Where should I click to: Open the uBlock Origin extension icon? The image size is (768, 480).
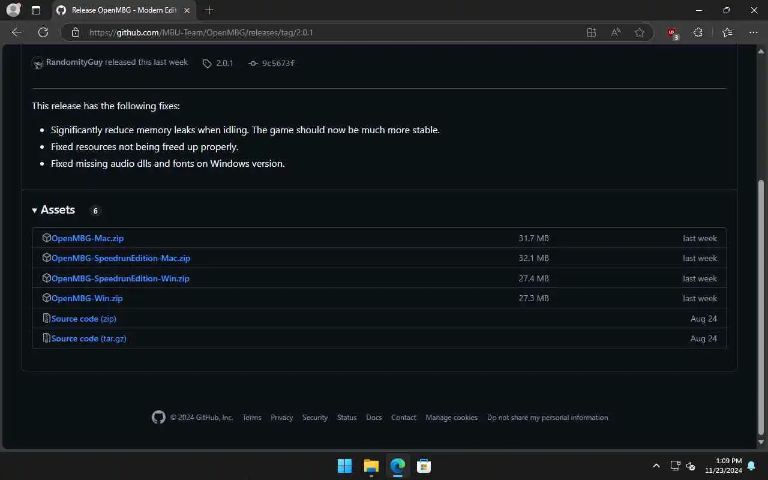point(672,33)
